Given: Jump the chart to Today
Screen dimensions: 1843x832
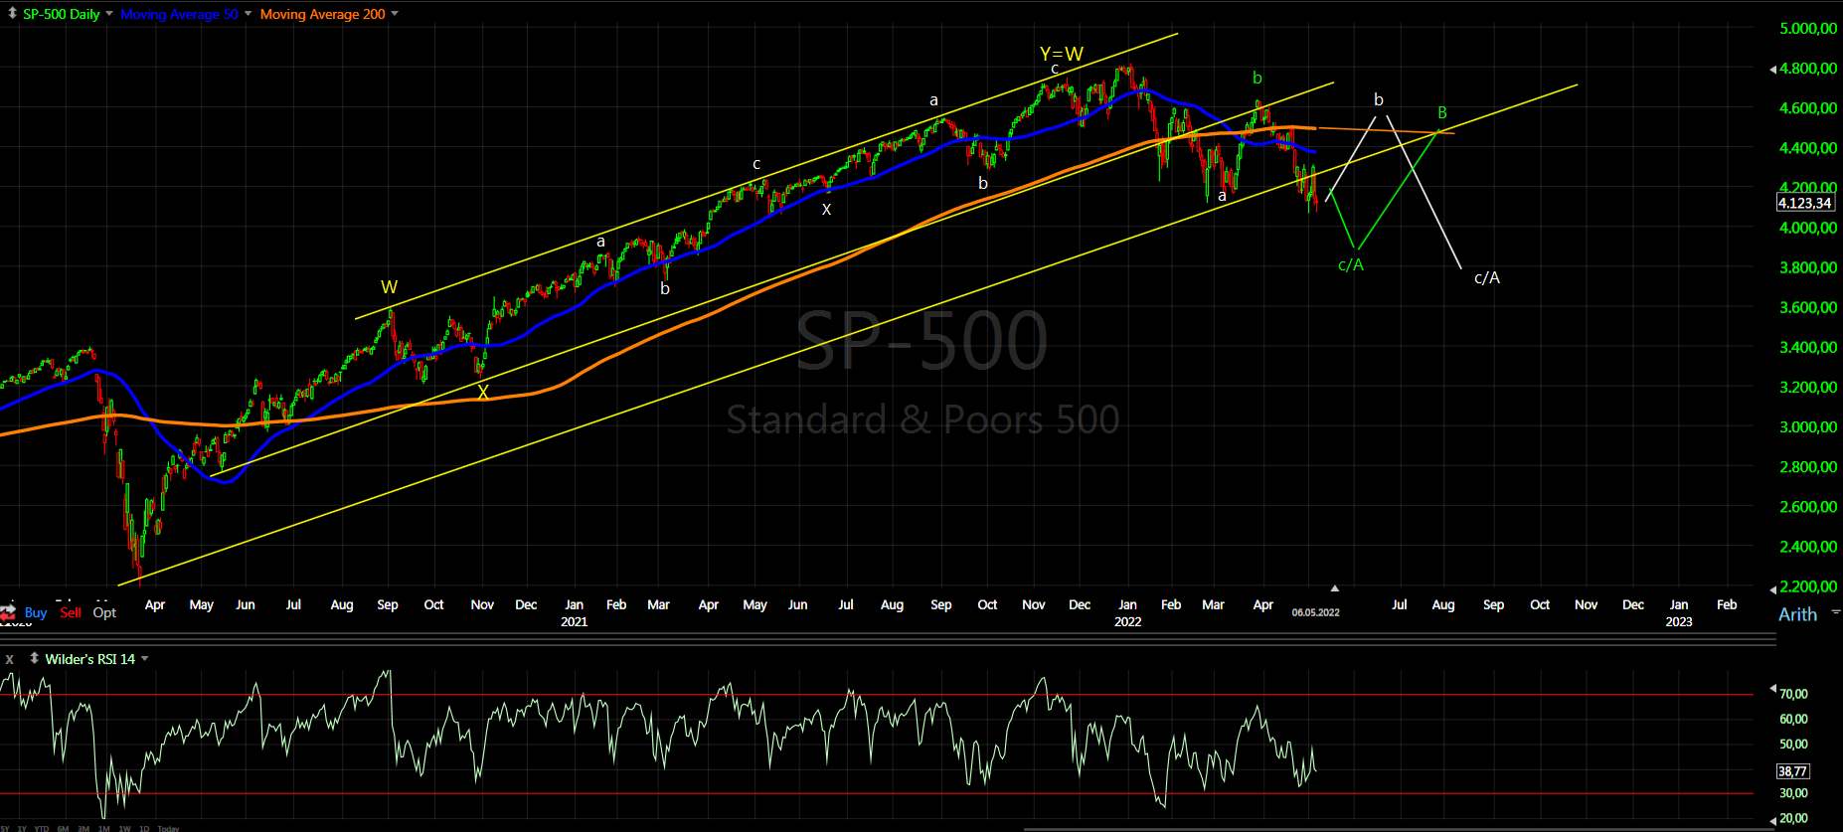Looking at the screenshot, I should tap(168, 828).
